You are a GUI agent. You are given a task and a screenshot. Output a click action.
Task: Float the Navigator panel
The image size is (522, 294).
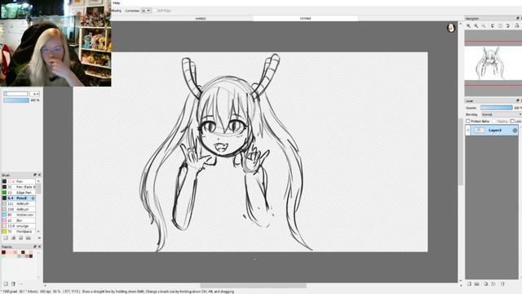518,18
